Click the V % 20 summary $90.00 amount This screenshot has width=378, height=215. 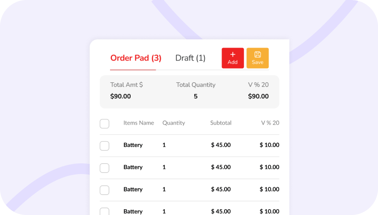tap(258, 96)
